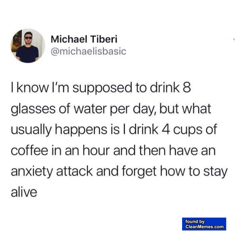Click the number 8 in the tweet
235x235 pixels.
point(187,88)
